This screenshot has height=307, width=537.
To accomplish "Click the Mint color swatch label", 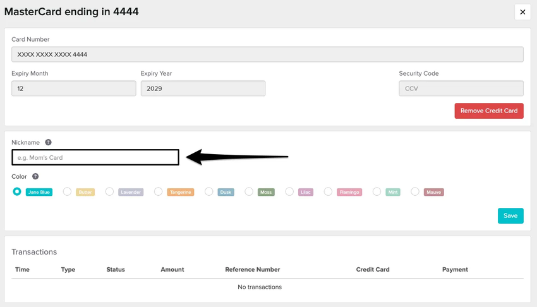I will [x=392, y=192].
